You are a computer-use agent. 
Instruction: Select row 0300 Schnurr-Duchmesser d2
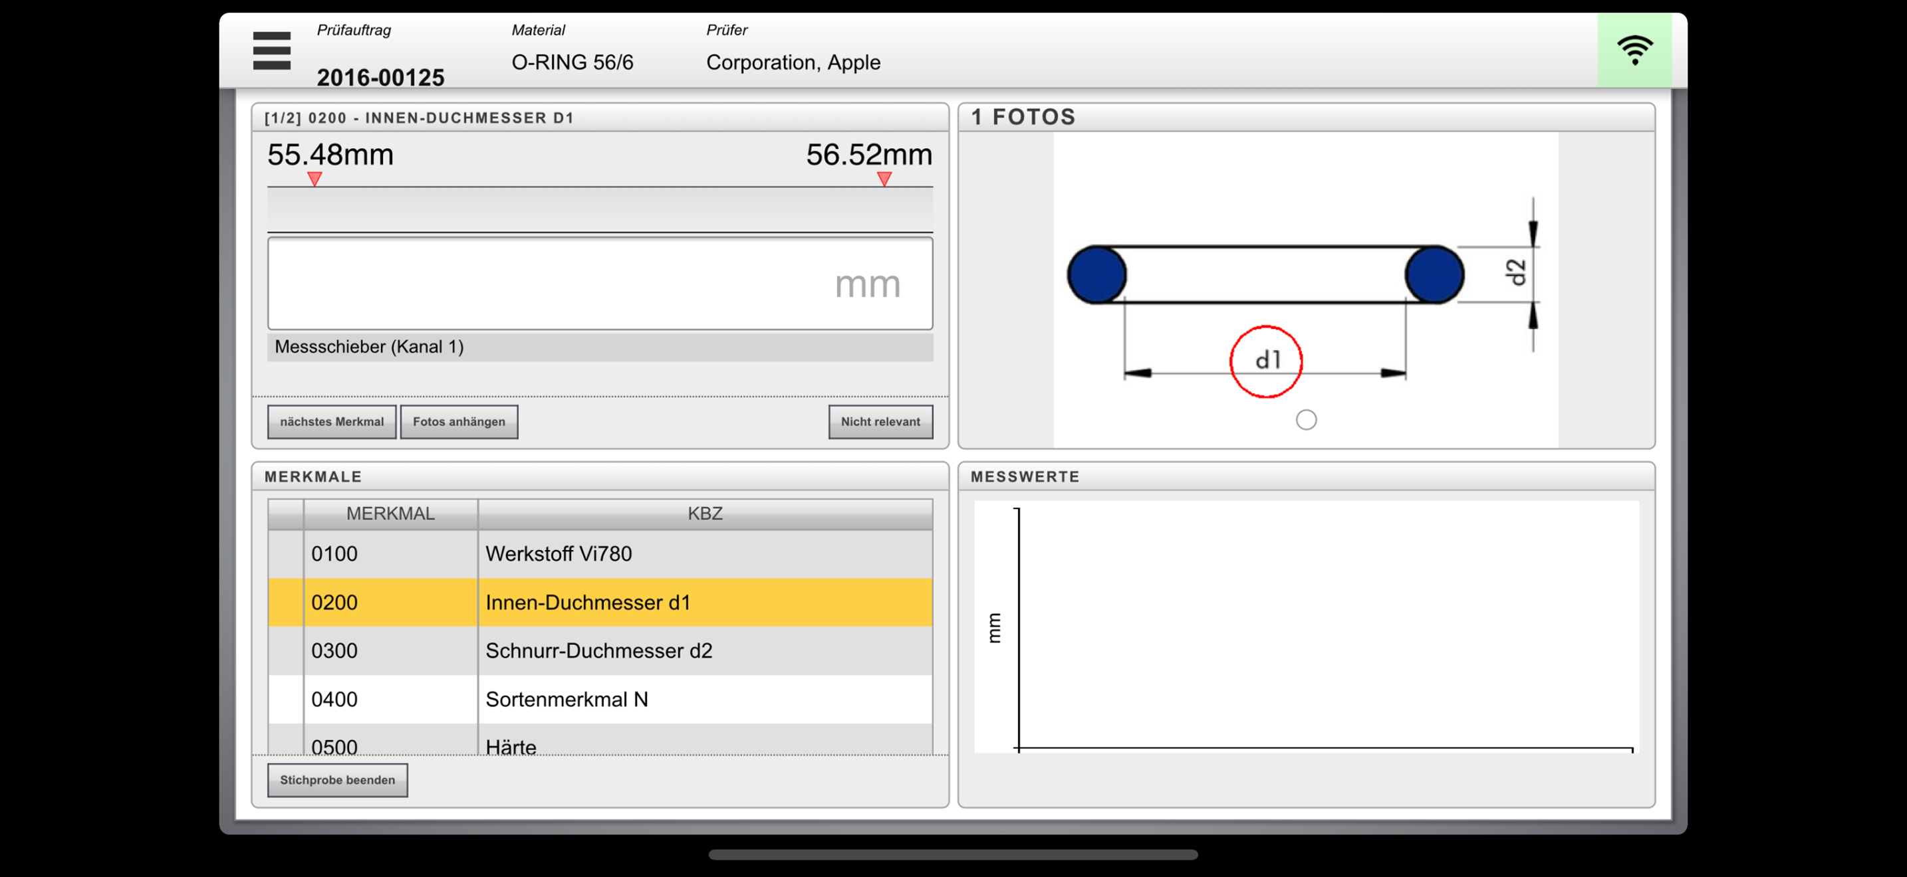pyautogui.click(x=600, y=650)
